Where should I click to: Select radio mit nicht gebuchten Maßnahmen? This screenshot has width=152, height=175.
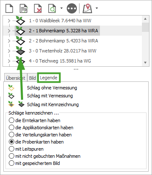pos(11,156)
